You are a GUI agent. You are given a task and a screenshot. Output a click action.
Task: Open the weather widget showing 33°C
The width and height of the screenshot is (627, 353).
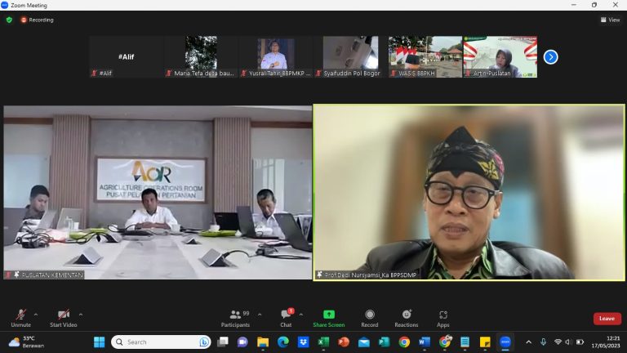click(x=26, y=342)
